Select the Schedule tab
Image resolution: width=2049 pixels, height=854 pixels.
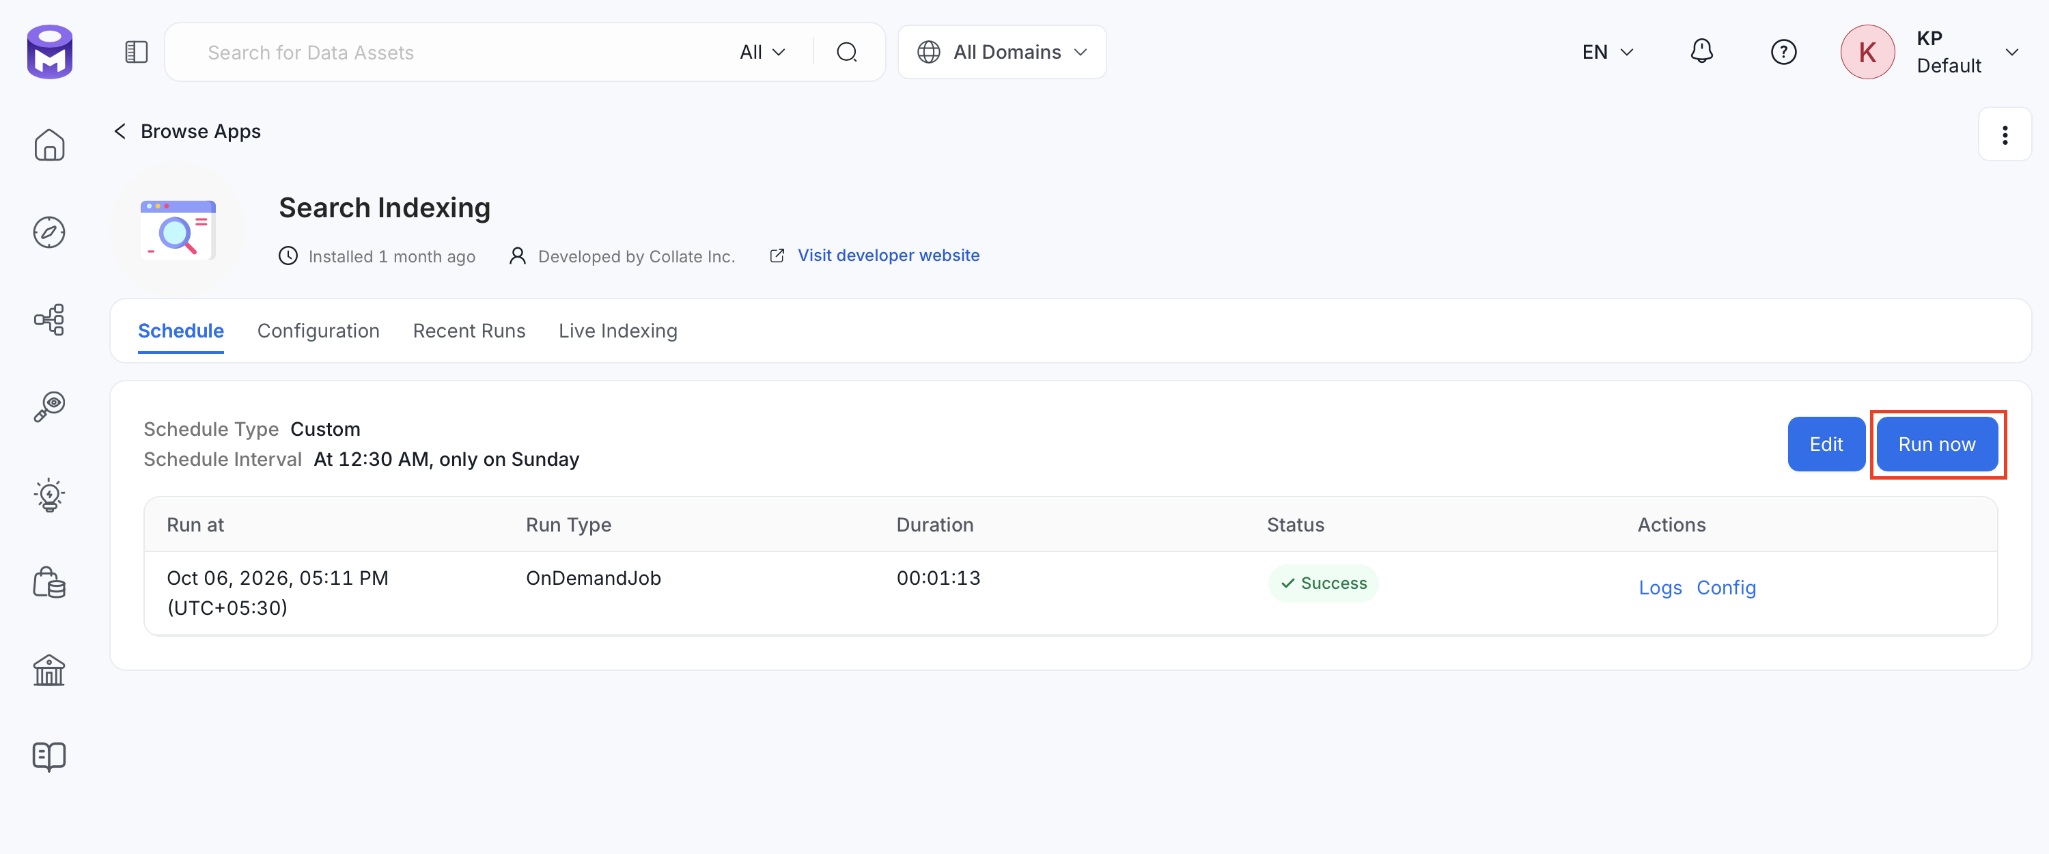pos(180,331)
